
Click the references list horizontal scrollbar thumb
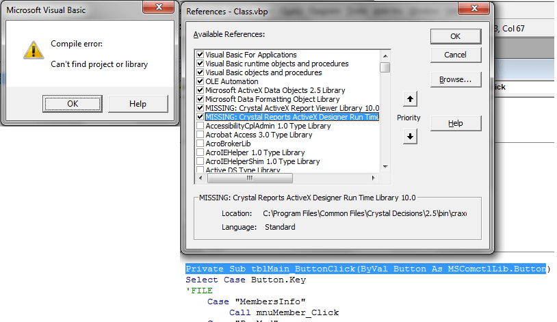pyautogui.click(x=250, y=178)
